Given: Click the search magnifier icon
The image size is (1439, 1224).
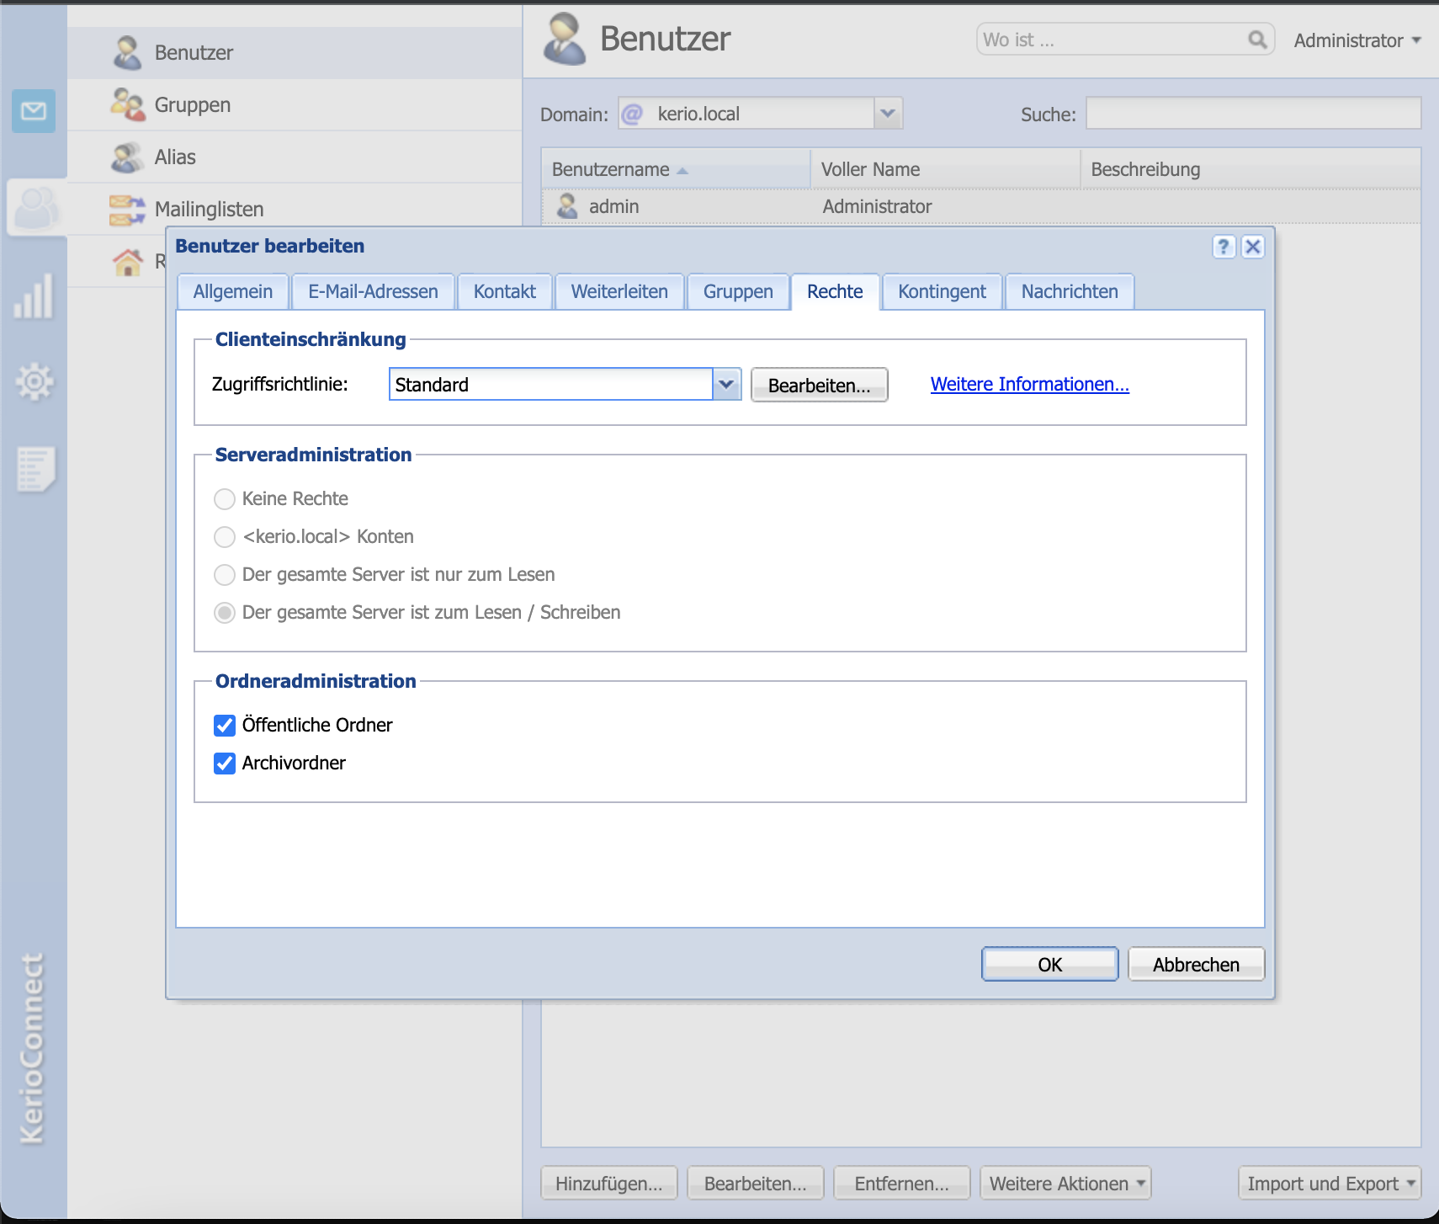Looking at the screenshot, I should point(1256,40).
